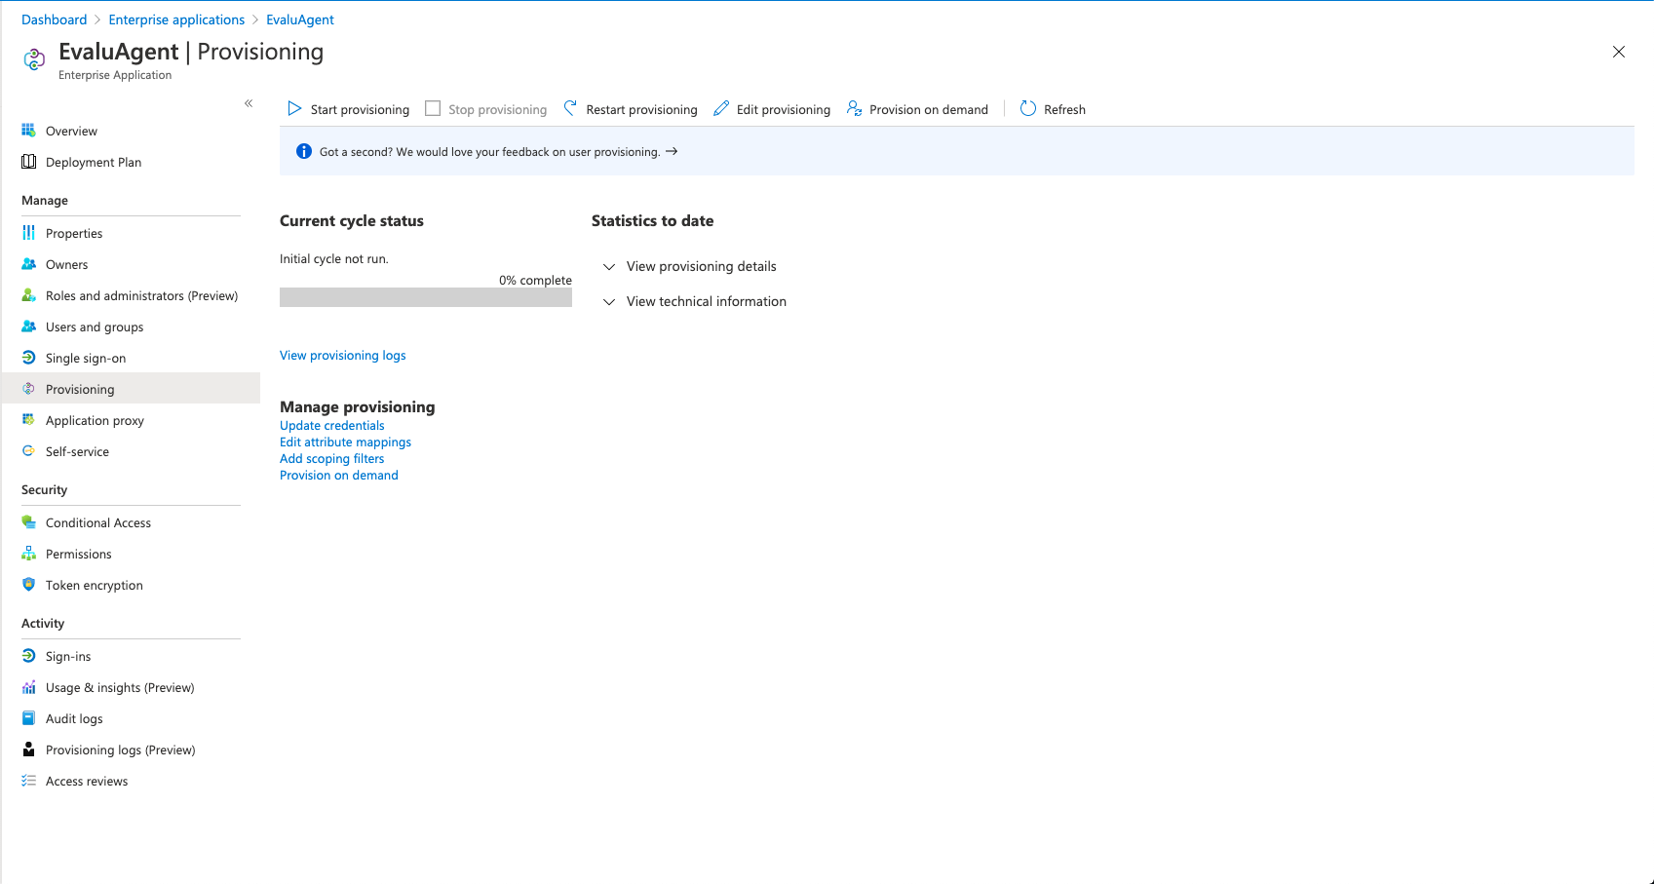Click the Deployment Plan book icon
Image resolution: width=1654 pixels, height=884 pixels.
coord(29,162)
